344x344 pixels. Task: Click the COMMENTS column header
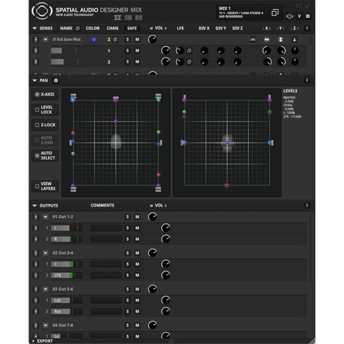click(103, 205)
